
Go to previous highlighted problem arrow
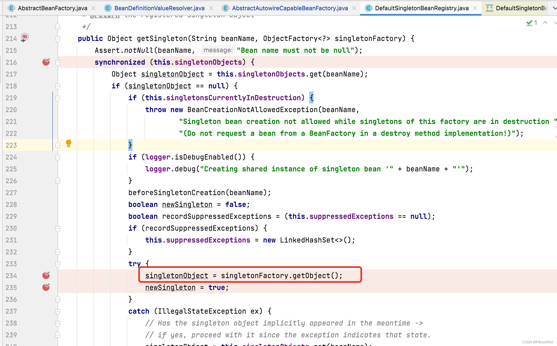click(x=545, y=23)
